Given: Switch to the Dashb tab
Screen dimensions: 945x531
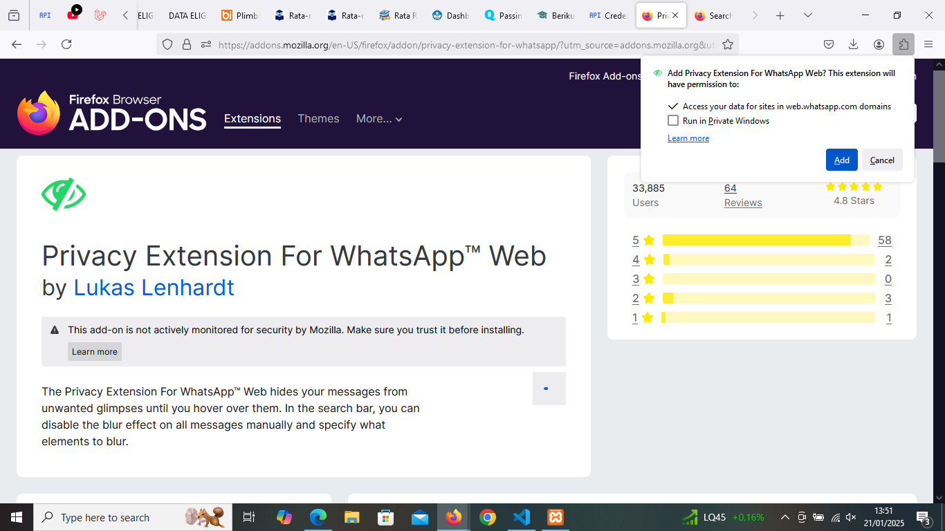Looking at the screenshot, I should coord(450,15).
